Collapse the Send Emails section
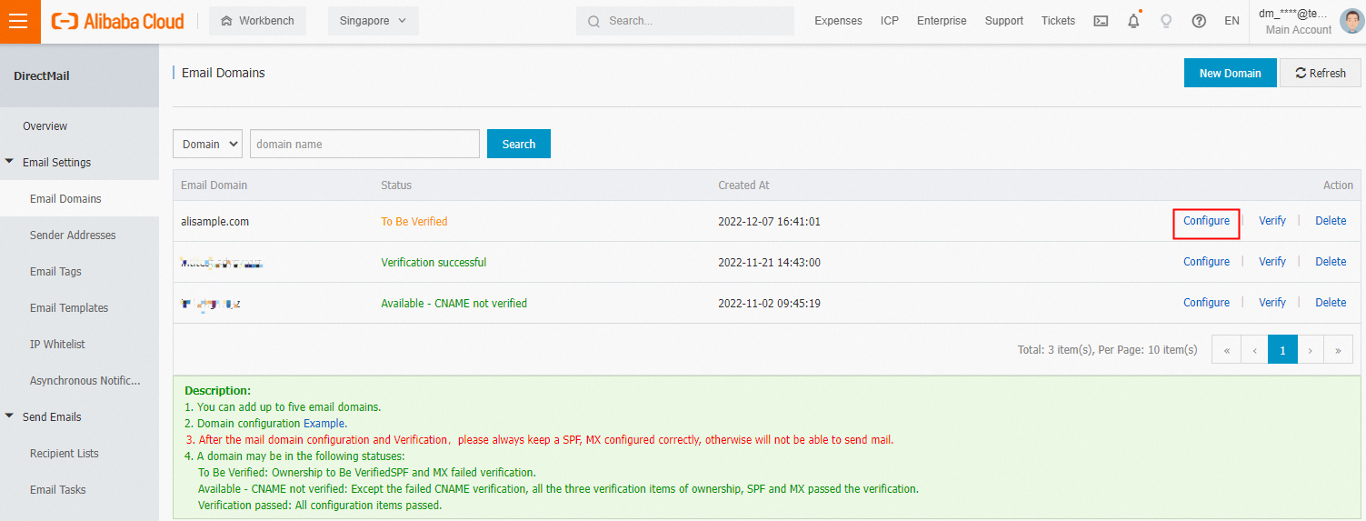1366x521 pixels. pos(9,416)
